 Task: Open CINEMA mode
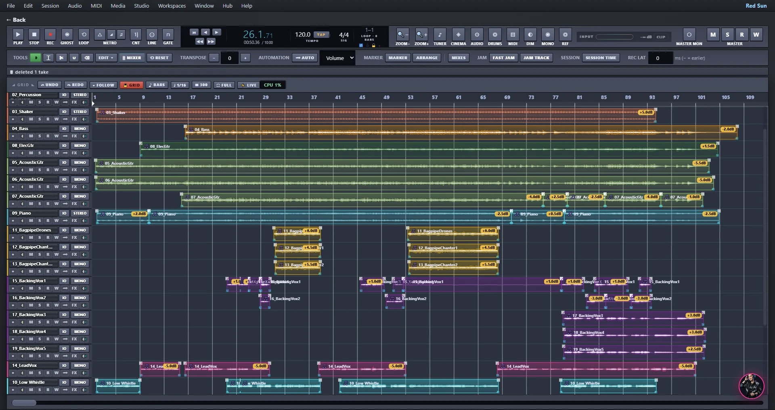point(458,35)
